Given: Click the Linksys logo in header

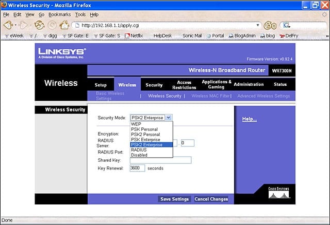Looking at the screenshot, I should click(x=62, y=53).
